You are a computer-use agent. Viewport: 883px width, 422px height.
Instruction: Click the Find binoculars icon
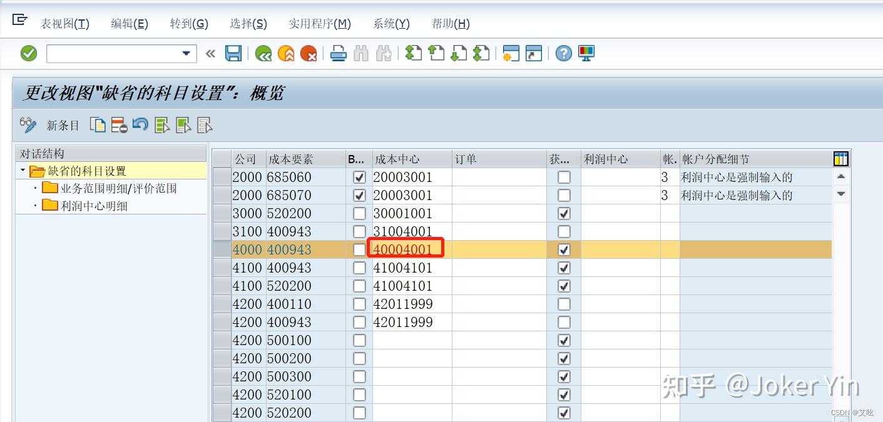360,53
